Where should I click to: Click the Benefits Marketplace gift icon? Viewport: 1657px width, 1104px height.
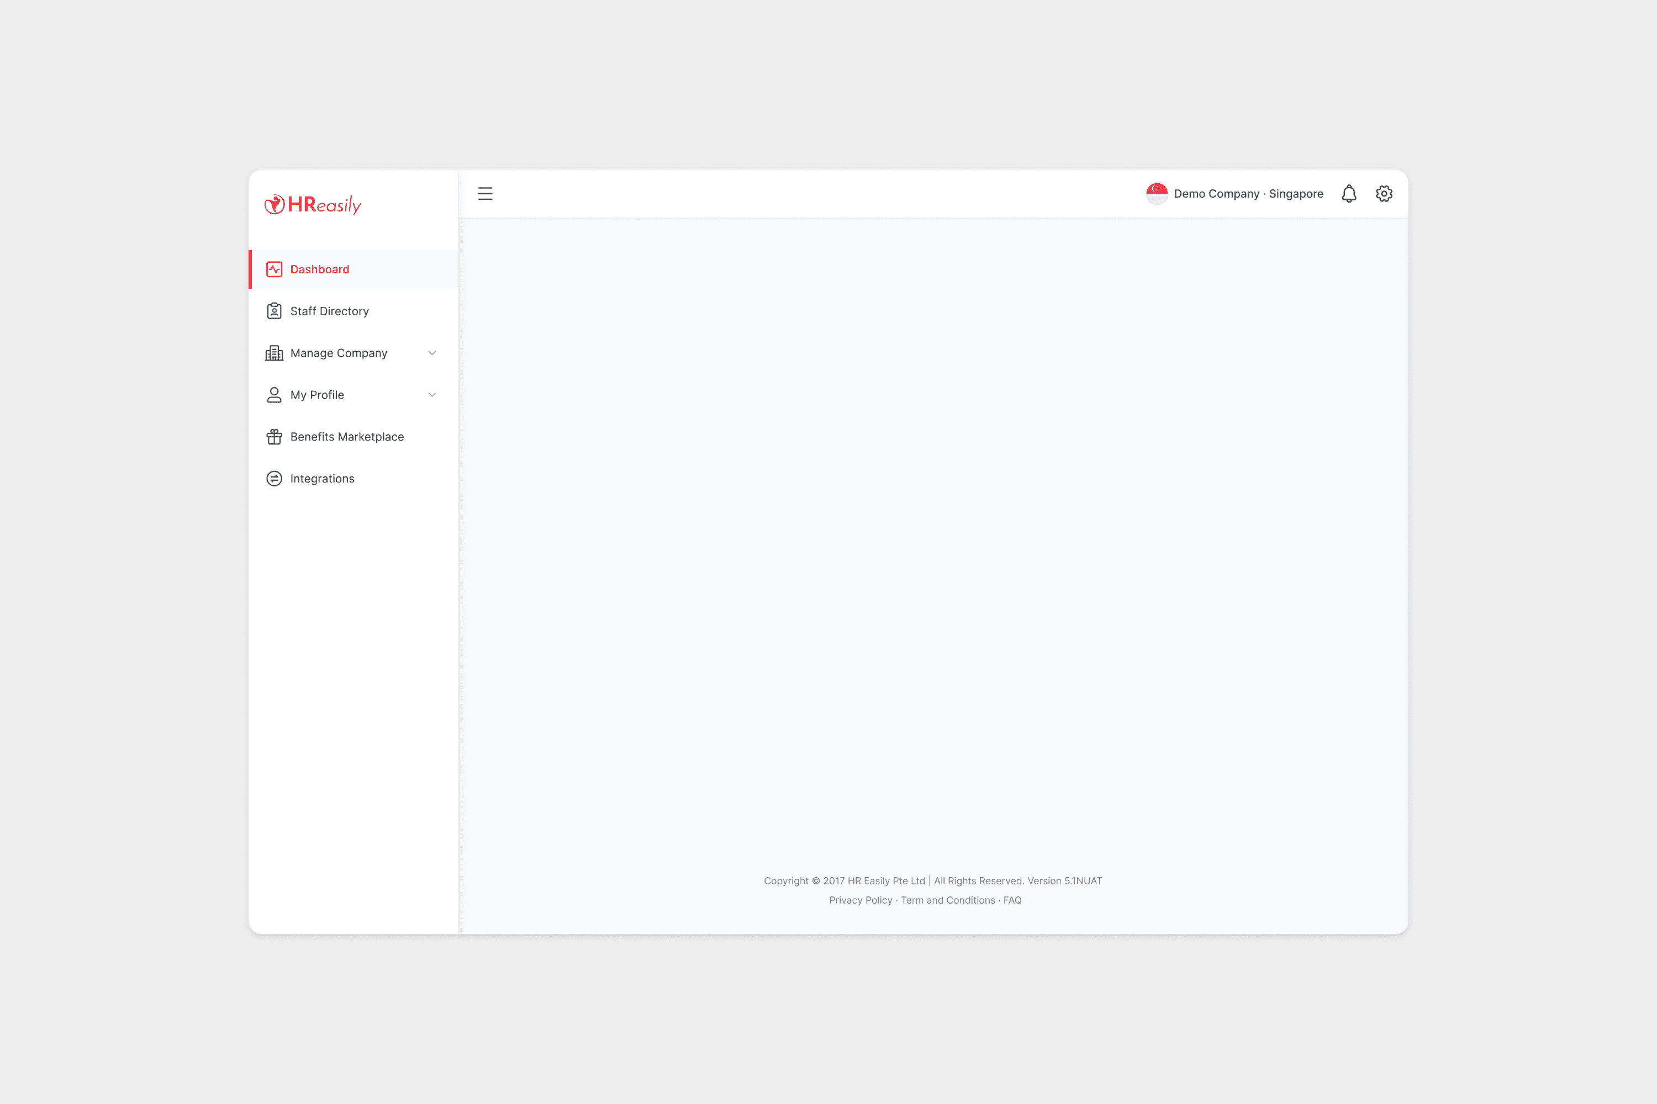[274, 437]
